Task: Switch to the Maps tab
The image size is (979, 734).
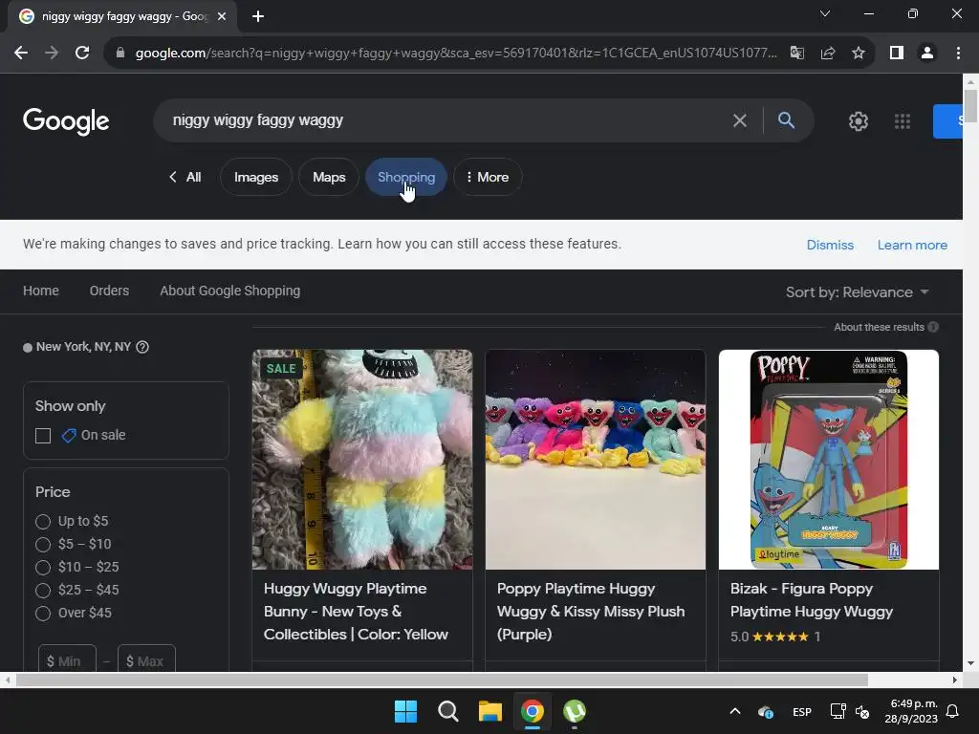Action: [x=329, y=177]
